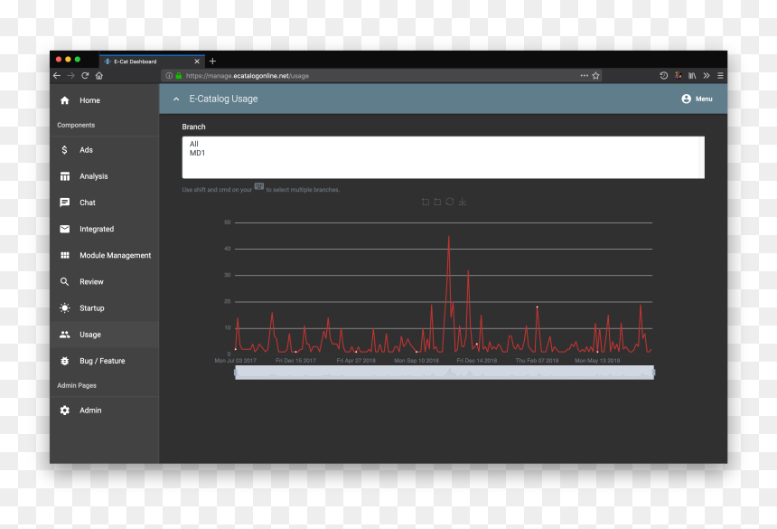The width and height of the screenshot is (777, 529).
Task: Select "MD1" in the Branch list
Action: [x=197, y=153]
